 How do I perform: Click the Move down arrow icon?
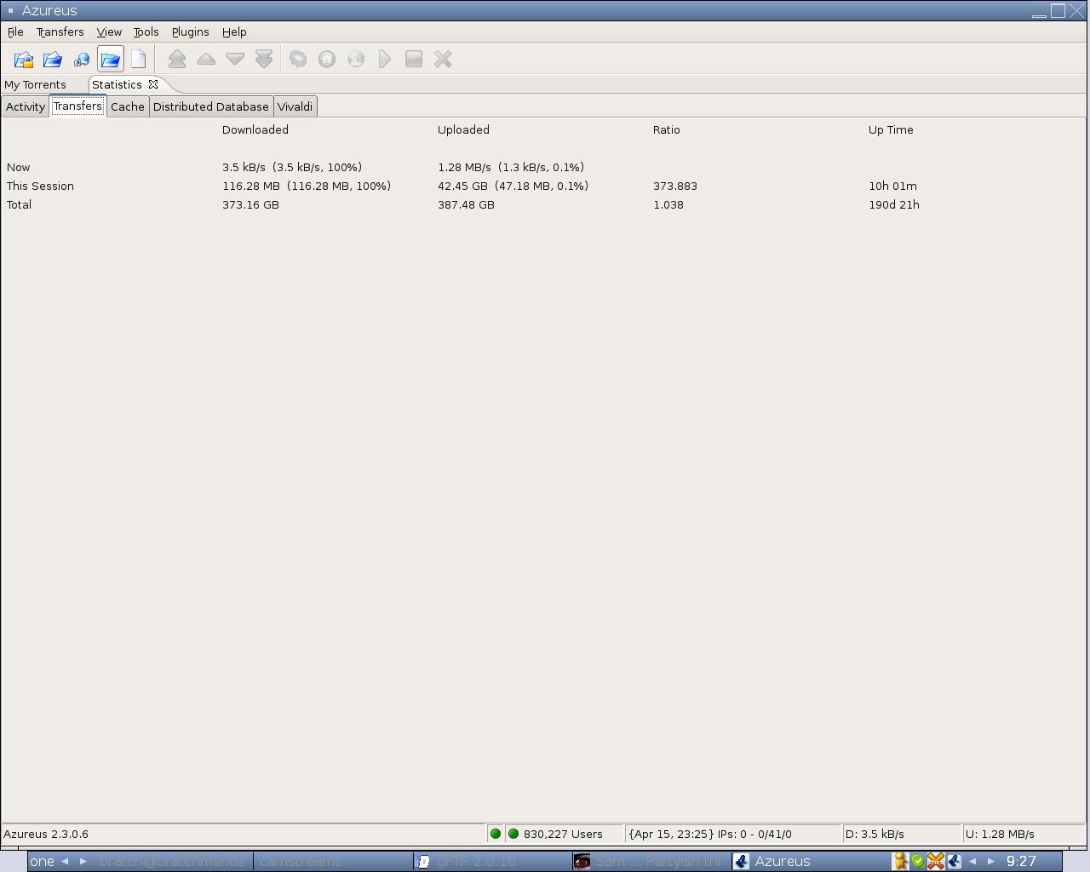click(x=235, y=60)
